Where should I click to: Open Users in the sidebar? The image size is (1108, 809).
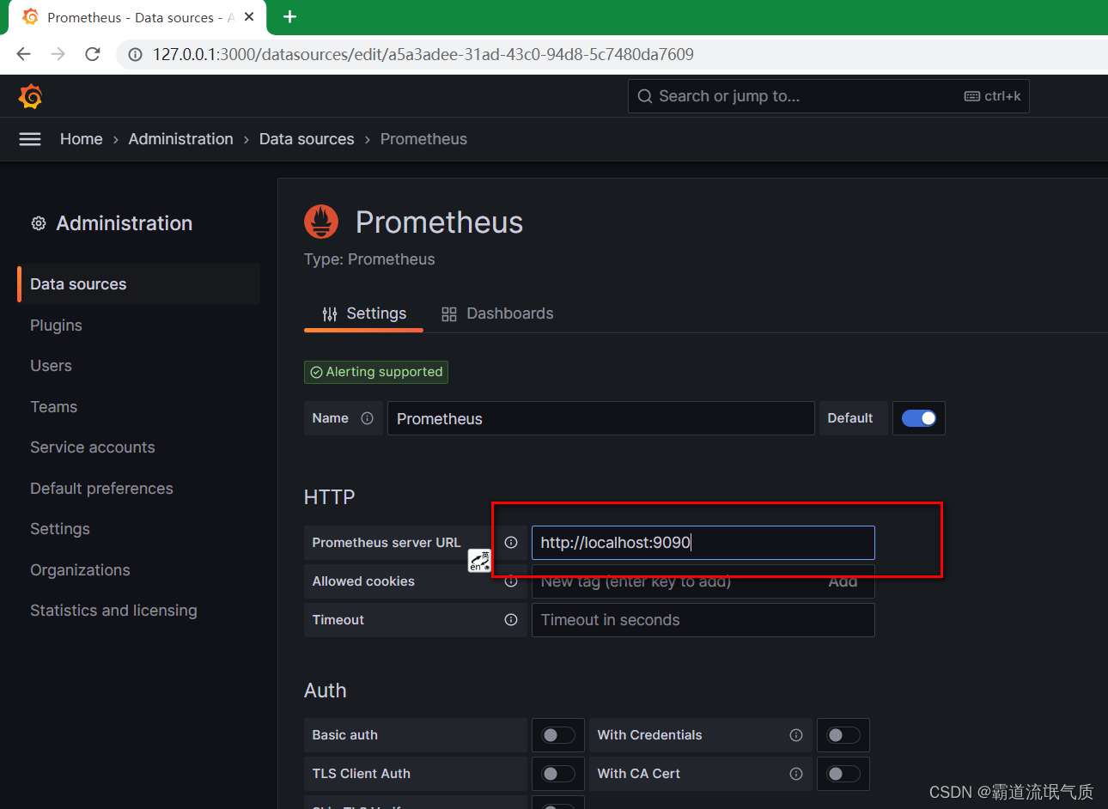click(51, 366)
